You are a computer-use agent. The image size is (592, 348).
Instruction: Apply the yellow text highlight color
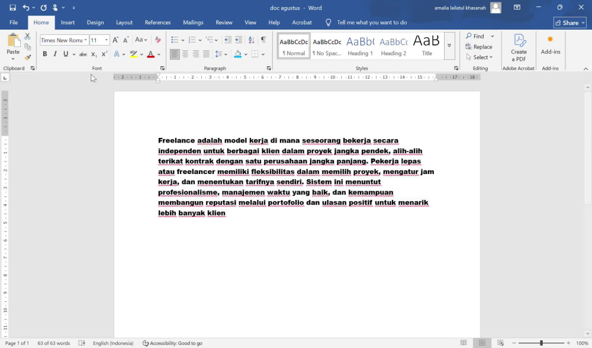[133, 54]
